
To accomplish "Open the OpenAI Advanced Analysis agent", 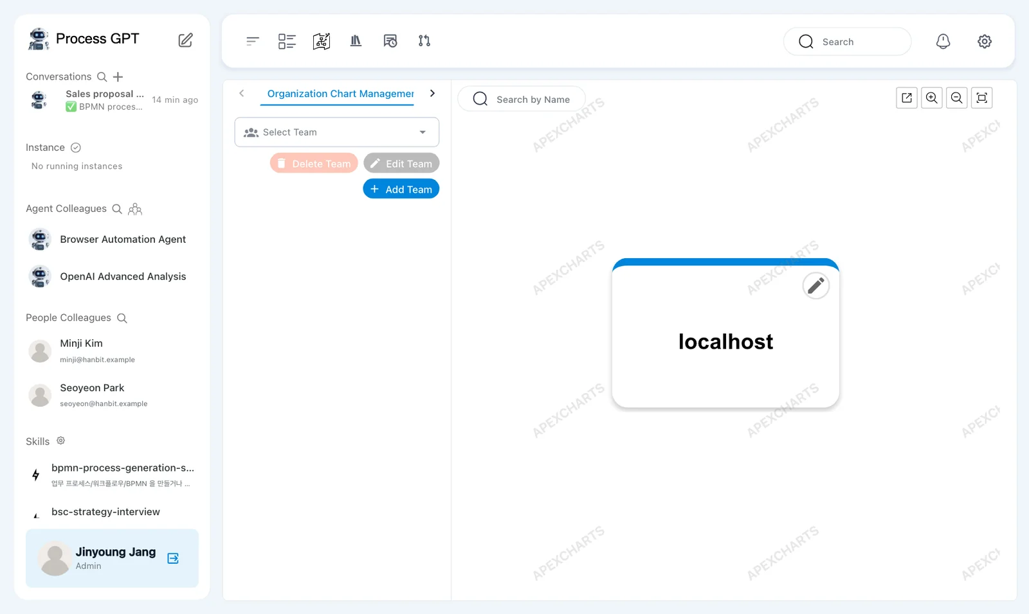I will (112, 277).
